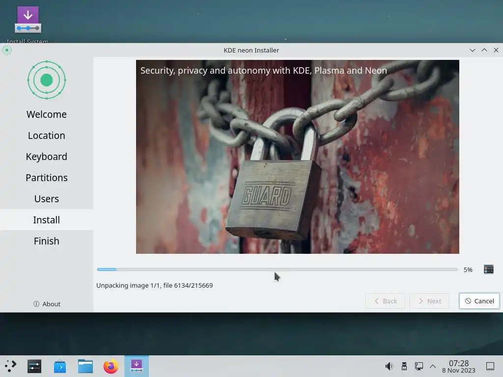Open Dolphin file manager from taskbar
Image resolution: width=503 pixels, height=377 pixels.
(x=85, y=366)
